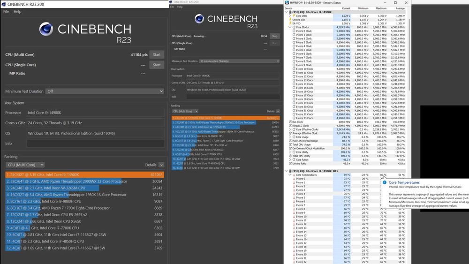Click the Current column header in HWiNFO

click(346, 8)
